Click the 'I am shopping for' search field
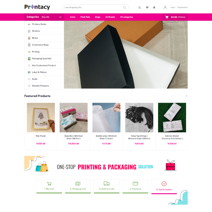 [95, 7]
